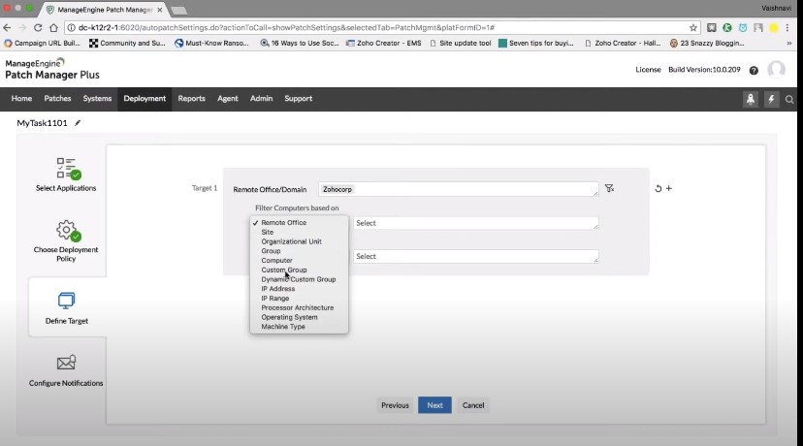Click the rocket quick launch icon
Screen dimensions: 803x446
751,99
